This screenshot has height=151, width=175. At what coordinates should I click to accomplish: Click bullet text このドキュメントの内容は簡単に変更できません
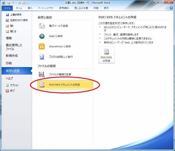coord(128,38)
